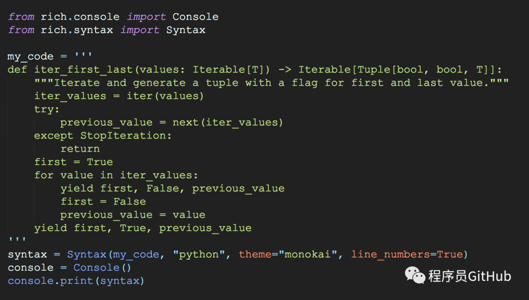Click the StopIteration exception name
The height and width of the screenshot is (300, 529).
pos(126,136)
